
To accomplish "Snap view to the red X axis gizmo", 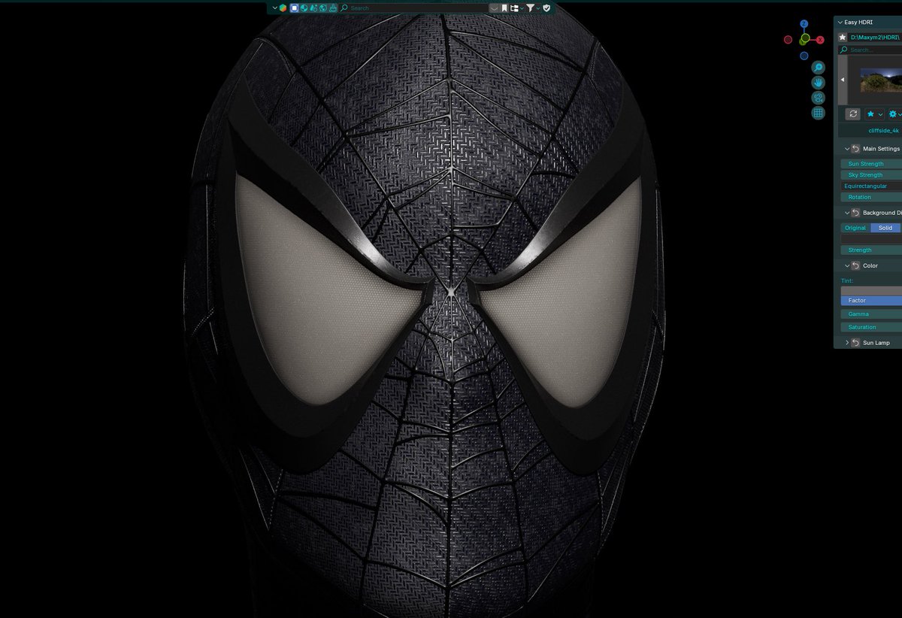I will [x=820, y=40].
